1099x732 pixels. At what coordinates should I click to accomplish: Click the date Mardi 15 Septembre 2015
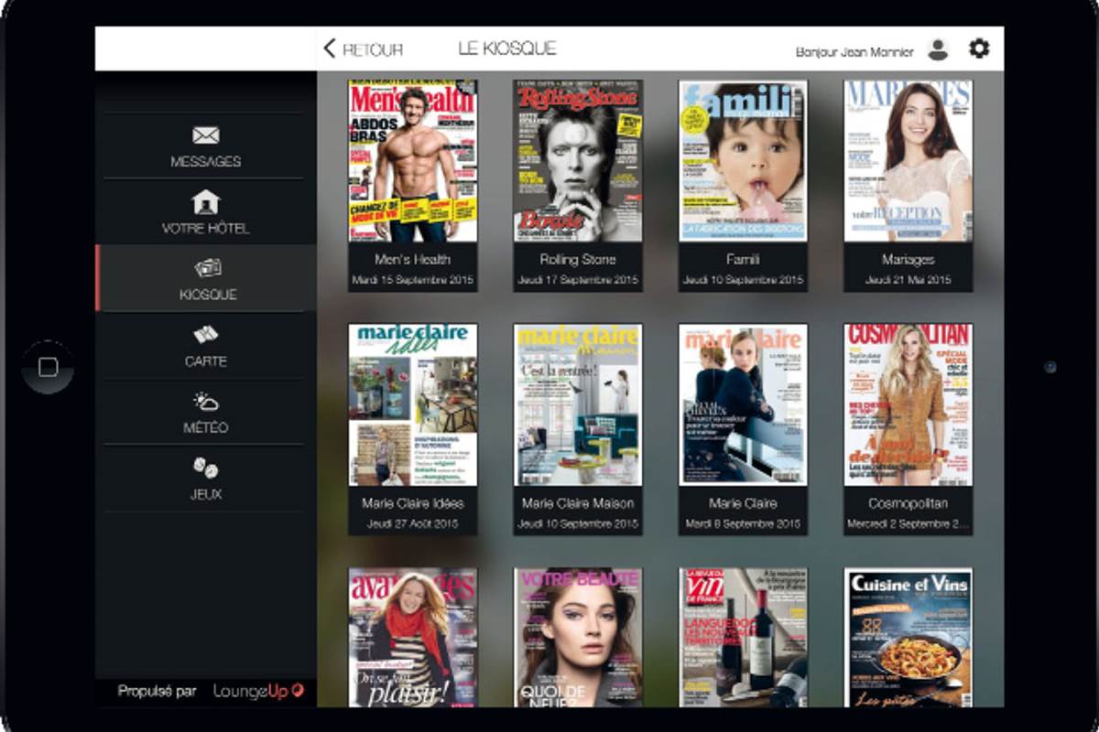[x=413, y=280]
